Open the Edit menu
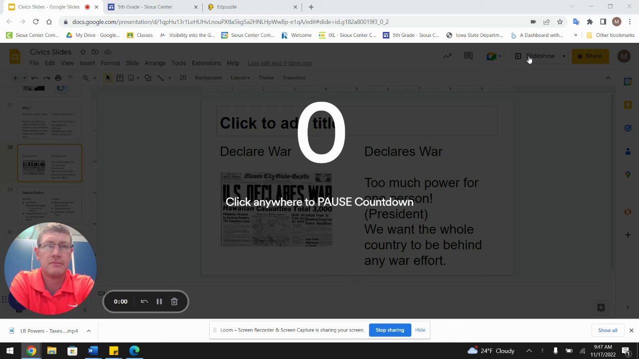This screenshot has height=359, width=639. coord(50,63)
